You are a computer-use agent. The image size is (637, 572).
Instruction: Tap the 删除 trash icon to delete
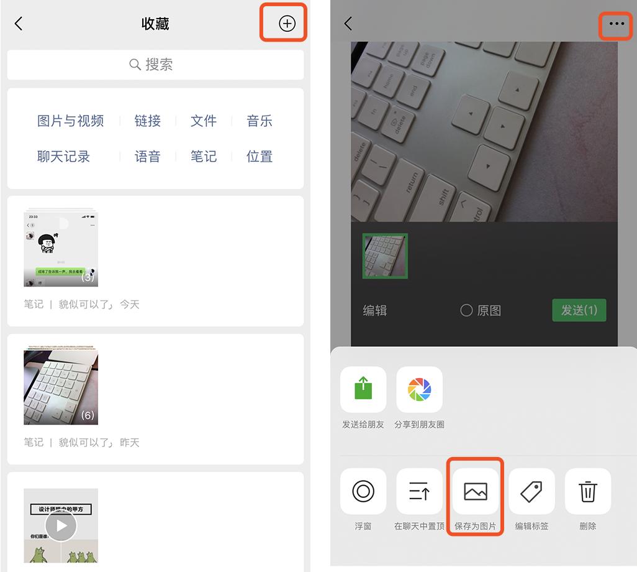(x=587, y=492)
